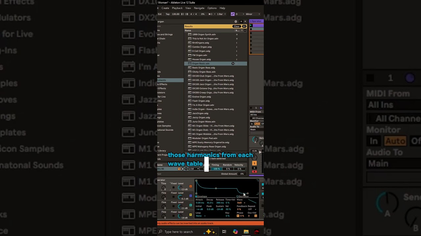Click the hot-swap icon on Organ Basic.adv row
The width and height of the screenshot is (421, 236).
pyautogui.click(x=233, y=64)
